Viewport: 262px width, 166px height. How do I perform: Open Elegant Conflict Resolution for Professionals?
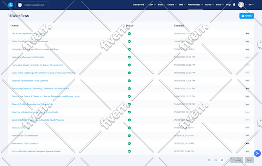click(32, 104)
